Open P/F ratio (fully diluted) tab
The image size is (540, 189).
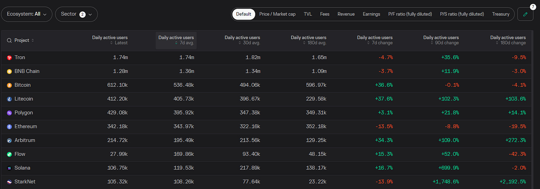[410, 14]
